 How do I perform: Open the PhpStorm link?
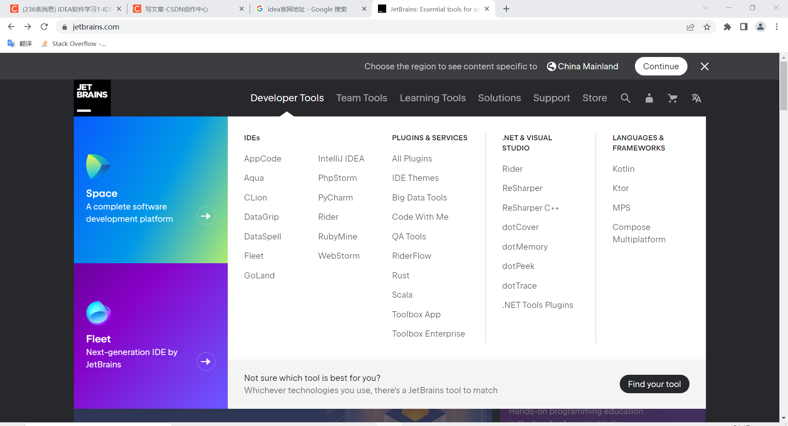337,178
